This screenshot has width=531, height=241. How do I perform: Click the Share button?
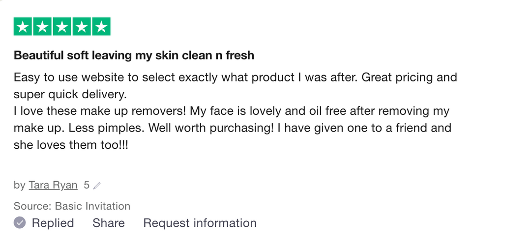[x=109, y=223]
